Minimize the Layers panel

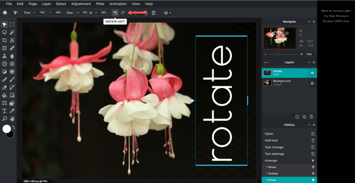pos(309,62)
